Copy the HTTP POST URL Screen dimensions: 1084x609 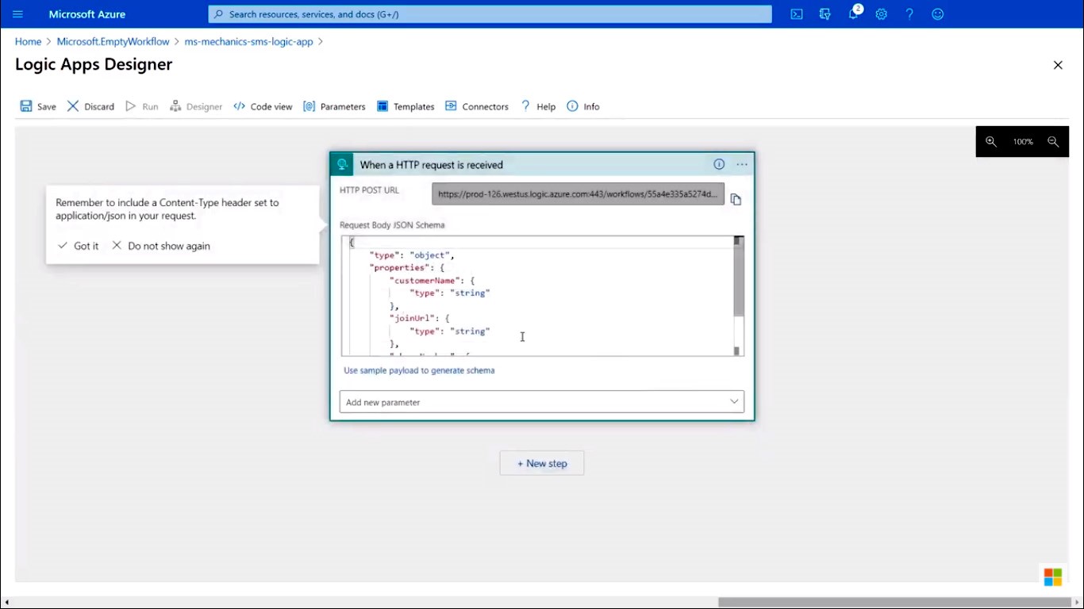pos(736,199)
